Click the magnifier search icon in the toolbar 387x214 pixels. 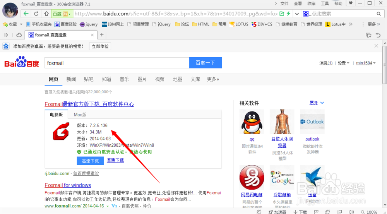[x=378, y=14]
